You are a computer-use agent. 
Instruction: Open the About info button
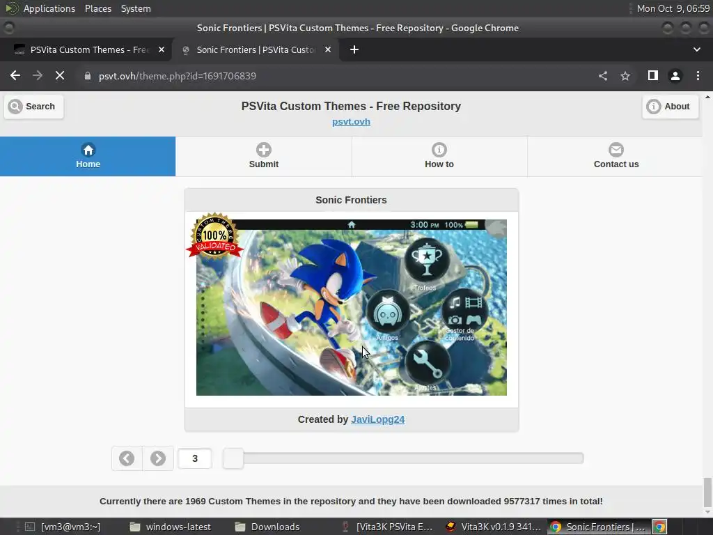(670, 107)
